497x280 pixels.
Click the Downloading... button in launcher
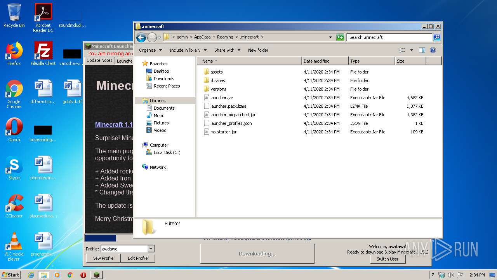257,254
